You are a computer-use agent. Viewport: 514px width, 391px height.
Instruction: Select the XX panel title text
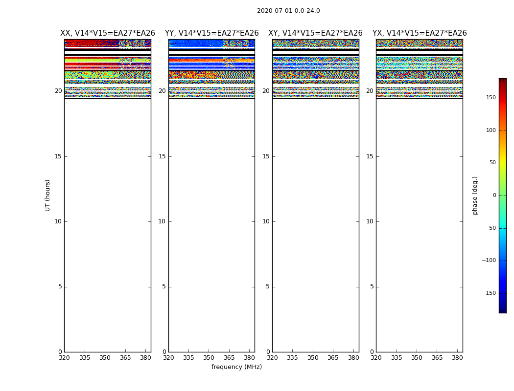[x=108, y=33]
